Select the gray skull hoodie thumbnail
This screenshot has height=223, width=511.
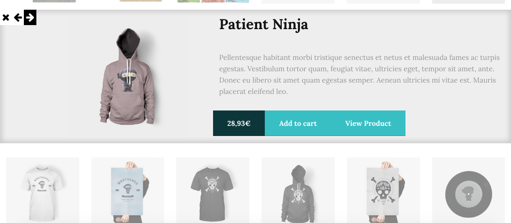point(298,190)
